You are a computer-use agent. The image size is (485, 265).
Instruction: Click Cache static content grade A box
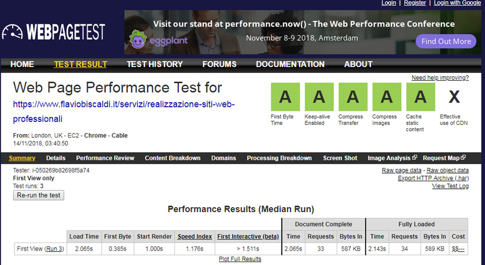(420, 97)
